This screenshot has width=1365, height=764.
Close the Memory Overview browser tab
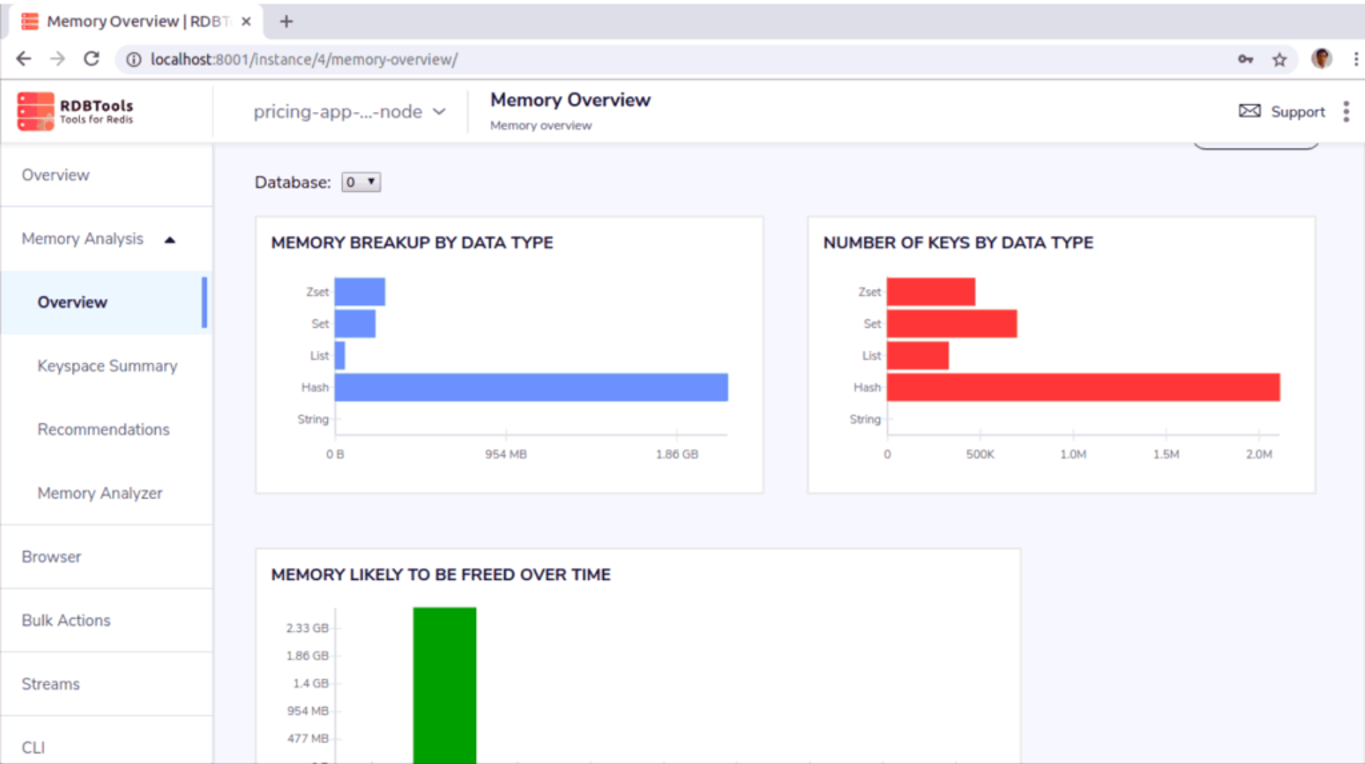246,22
